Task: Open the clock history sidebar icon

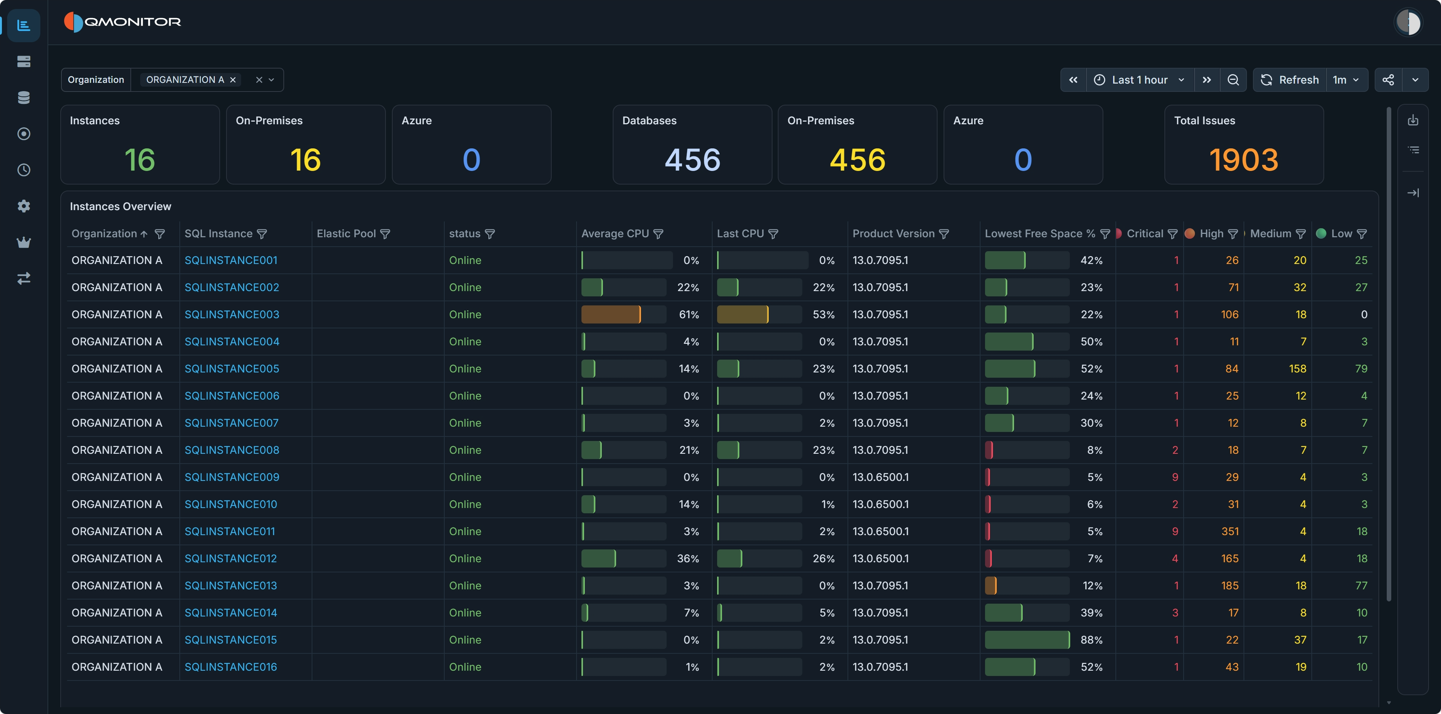Action: point(23,170)
